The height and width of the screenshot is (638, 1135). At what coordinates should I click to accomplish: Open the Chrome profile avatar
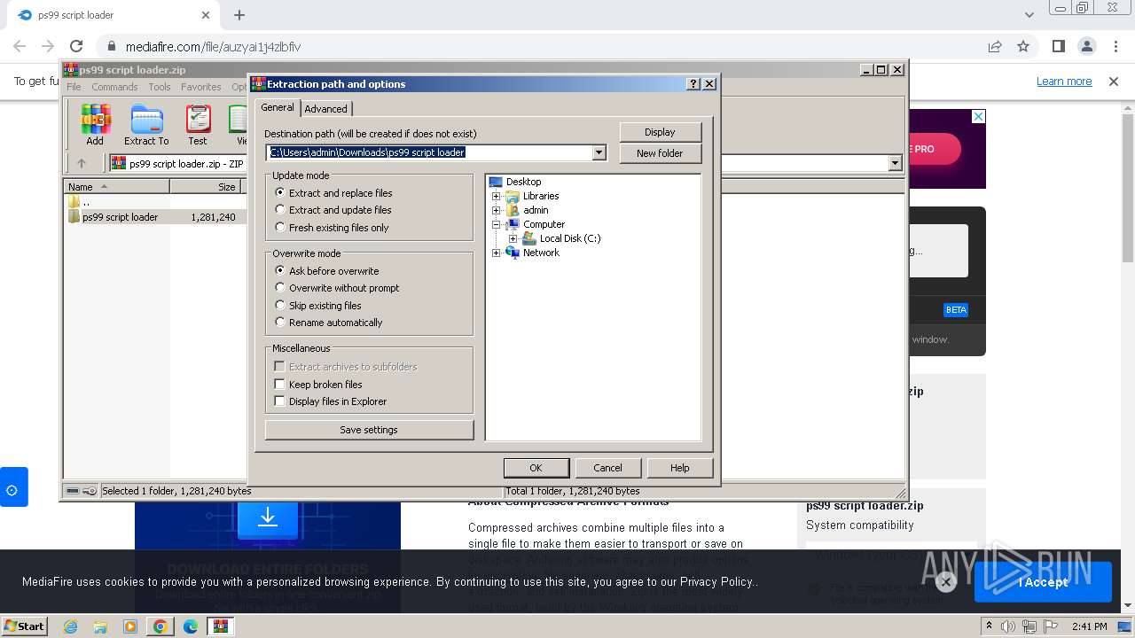1086,46
